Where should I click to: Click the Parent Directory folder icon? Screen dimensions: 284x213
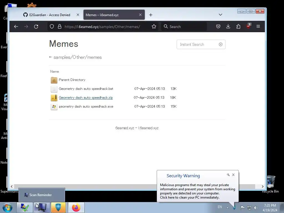click(54, 80)
